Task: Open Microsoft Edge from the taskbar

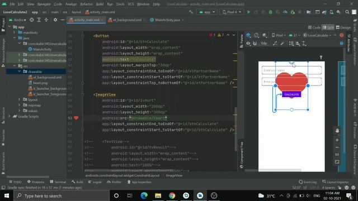Action: click(x=144, y=195)
